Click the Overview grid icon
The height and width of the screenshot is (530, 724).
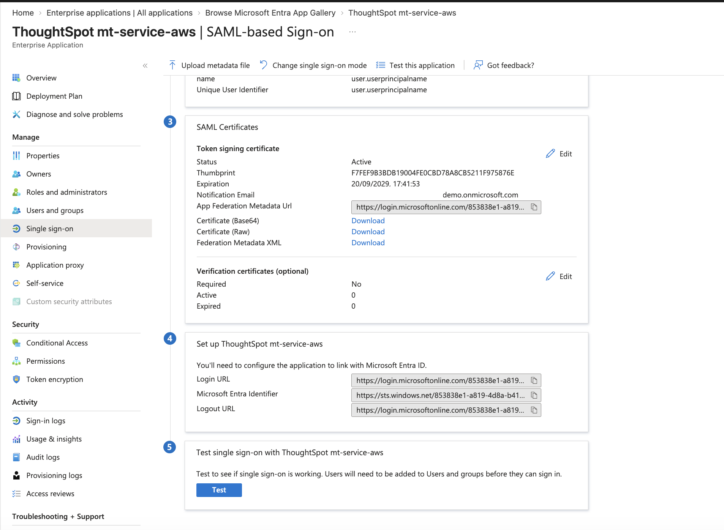pos(16,78)
